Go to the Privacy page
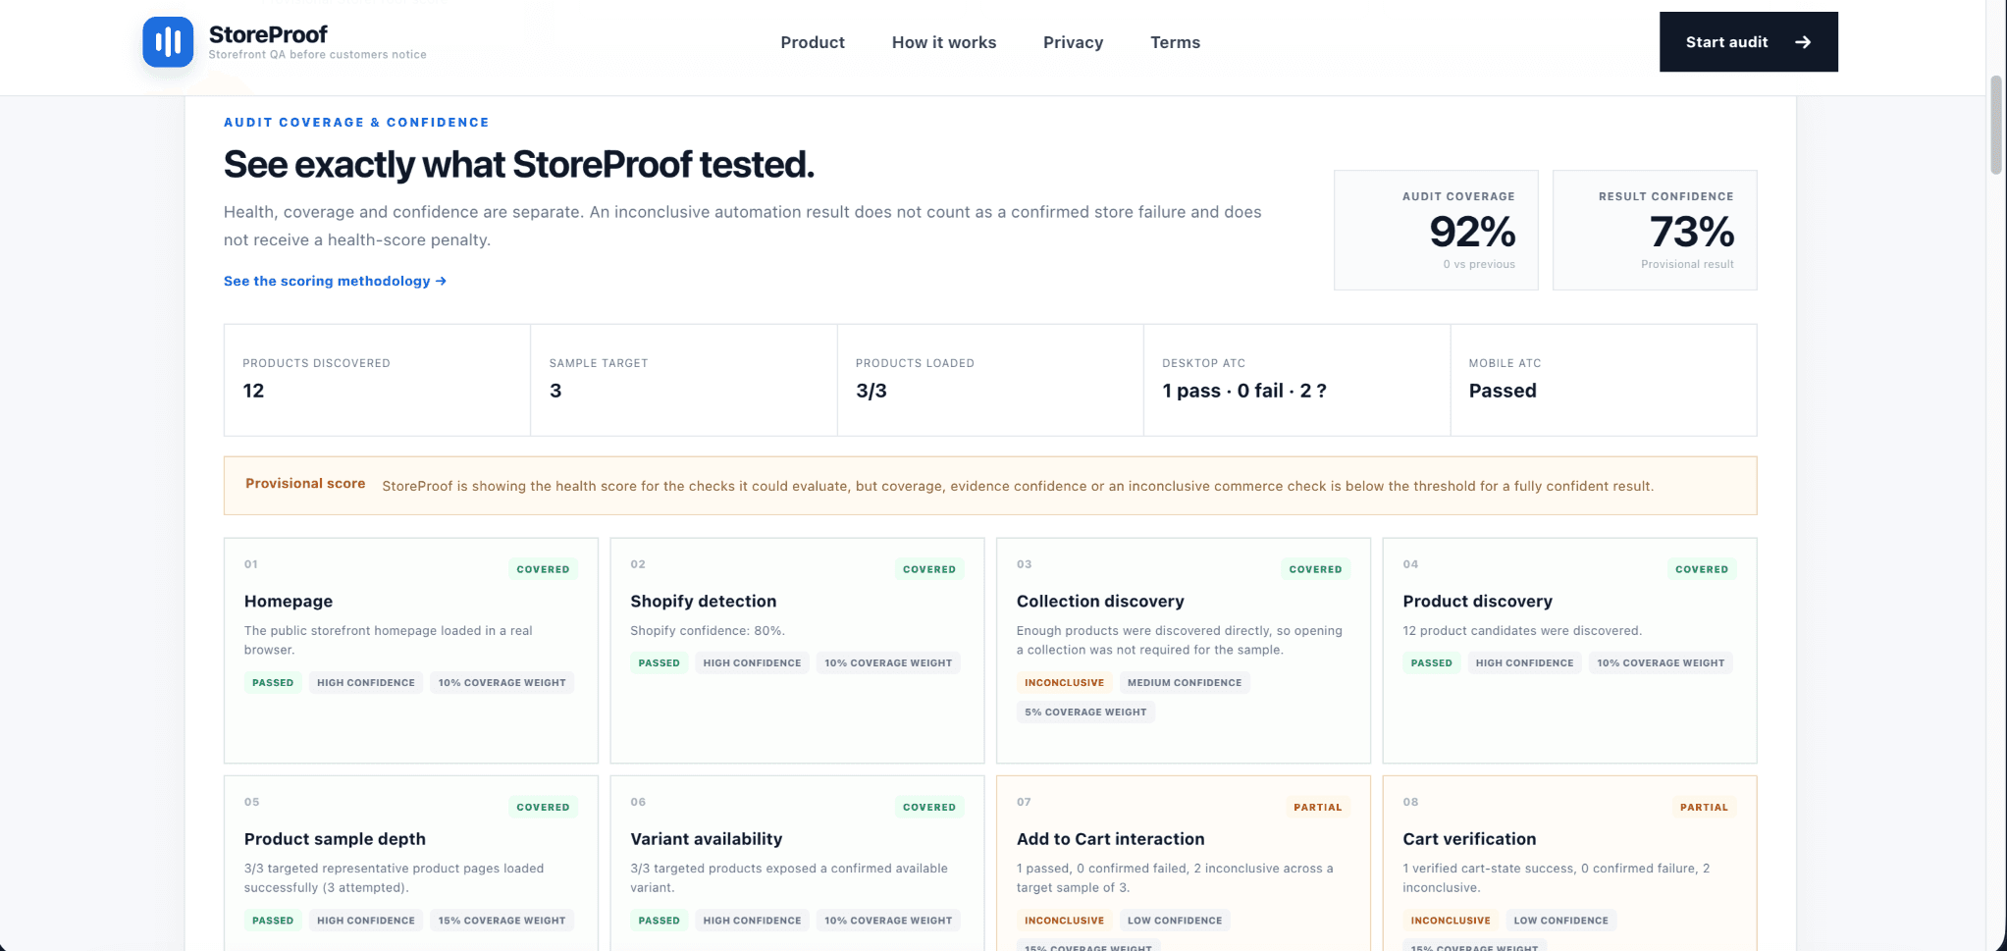Screen dimensions: 2007x951 click(x=1073, y=42)
